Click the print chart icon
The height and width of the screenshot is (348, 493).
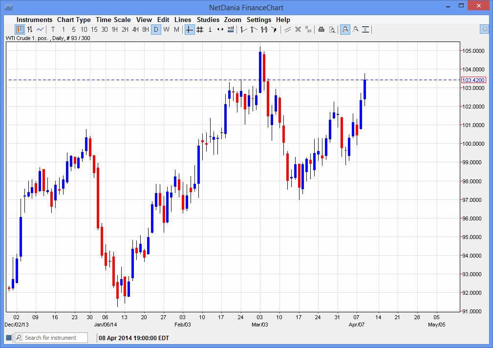click(321, 29)
